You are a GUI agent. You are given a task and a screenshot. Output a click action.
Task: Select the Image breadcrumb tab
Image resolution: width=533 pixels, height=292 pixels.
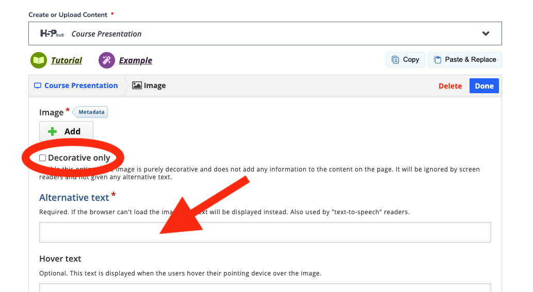[x=149, y=85]
